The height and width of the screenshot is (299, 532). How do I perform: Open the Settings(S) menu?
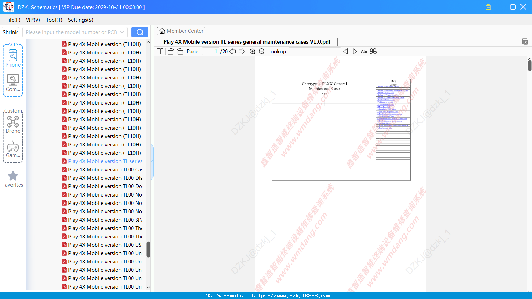(x=81, y=20)
